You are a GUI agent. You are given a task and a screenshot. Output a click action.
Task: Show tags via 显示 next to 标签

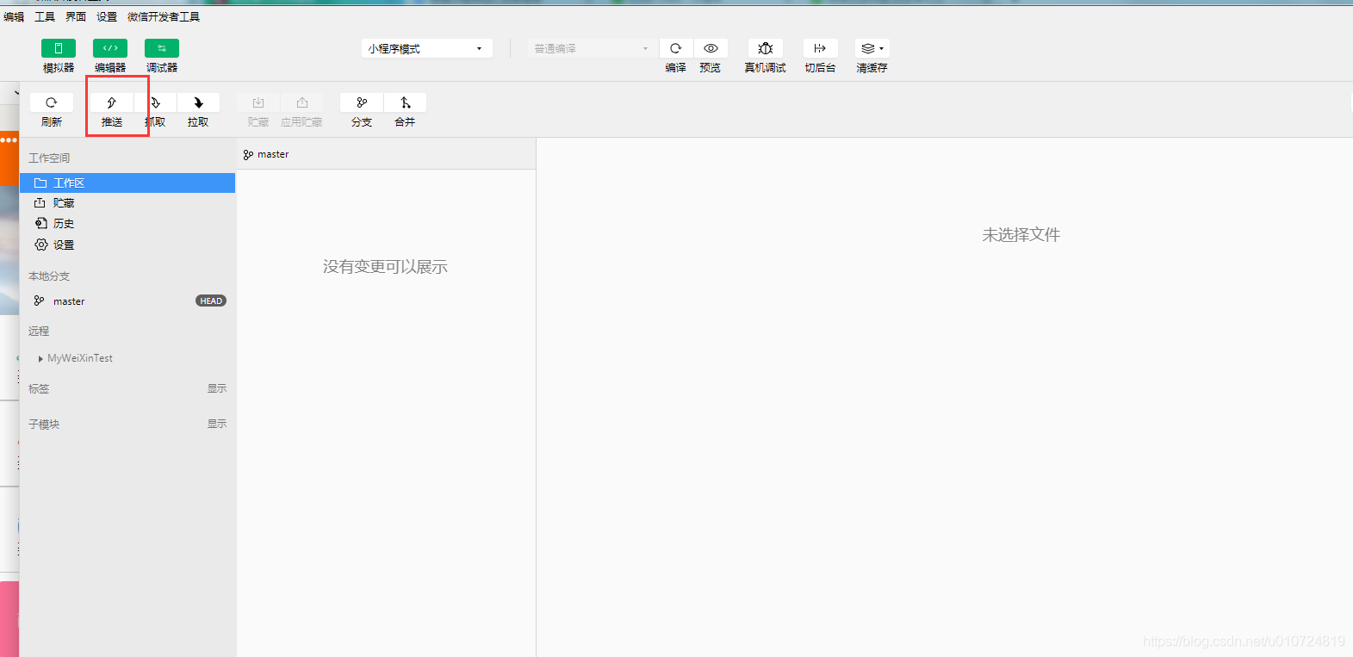click(217, 388)
